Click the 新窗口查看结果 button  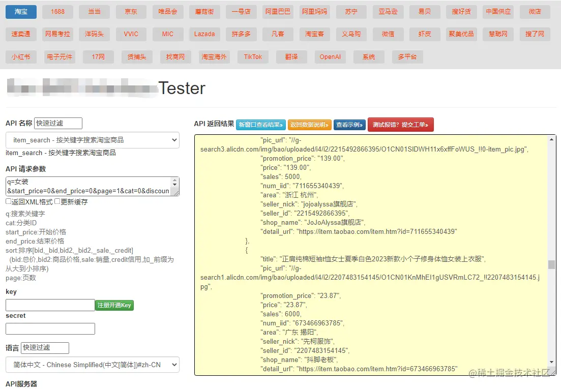pyautogui.click(x=261, y=125)
